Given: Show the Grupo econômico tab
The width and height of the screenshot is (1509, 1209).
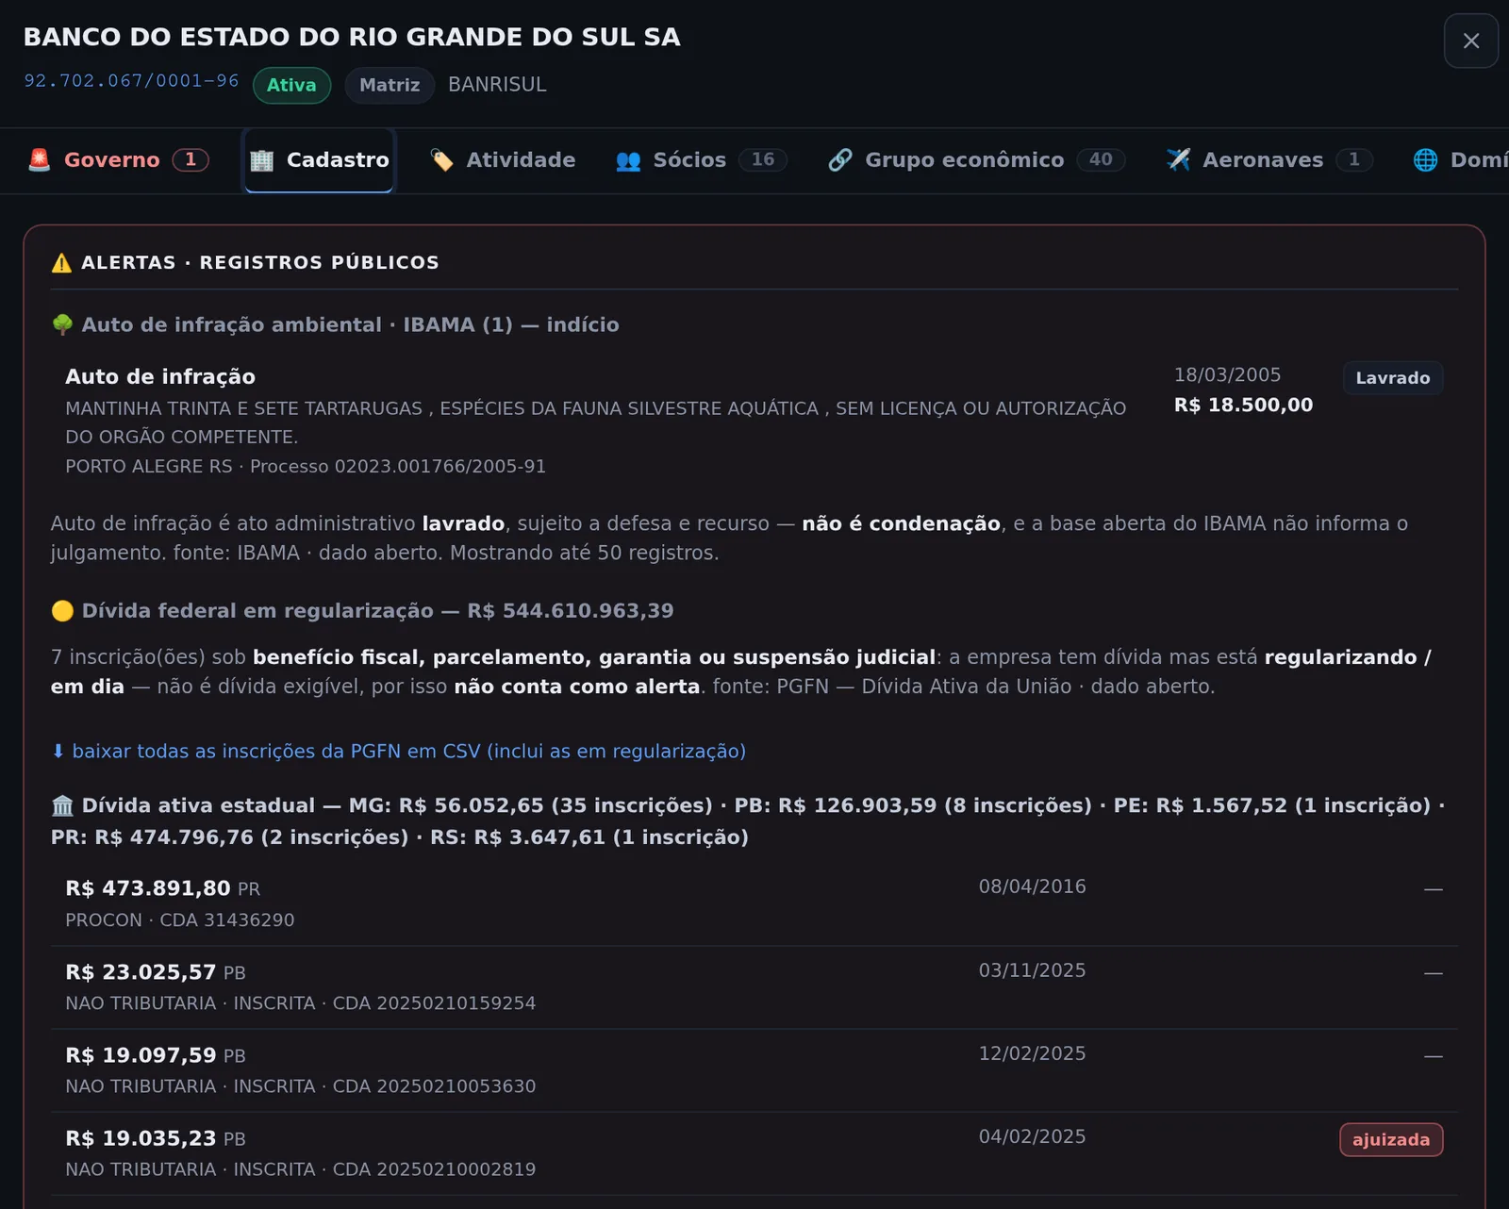Looking at the screenshot, I should click(977, 160).
